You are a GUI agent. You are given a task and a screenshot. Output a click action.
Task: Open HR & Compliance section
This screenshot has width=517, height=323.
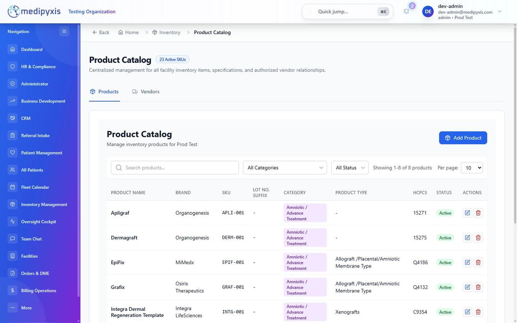pyautogui.click(x=38, y=66)
